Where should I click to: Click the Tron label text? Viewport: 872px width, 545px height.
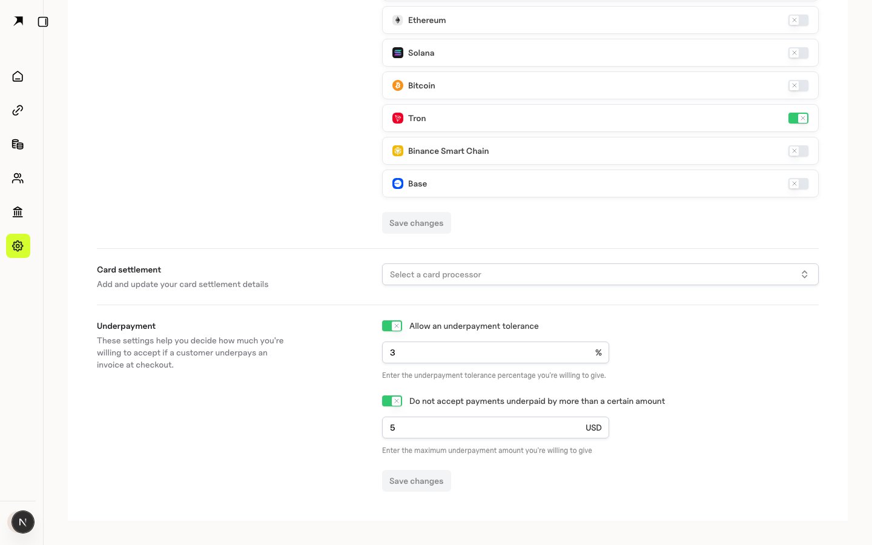(417, 118)
